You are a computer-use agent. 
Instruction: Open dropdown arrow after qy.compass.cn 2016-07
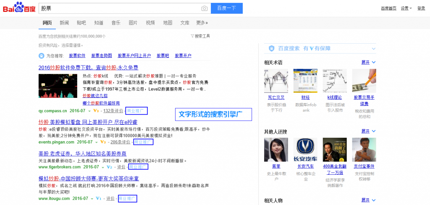[89, 111]
